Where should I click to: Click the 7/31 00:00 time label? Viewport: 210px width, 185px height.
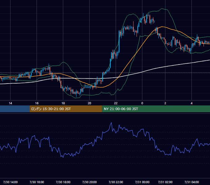point(142,182)
